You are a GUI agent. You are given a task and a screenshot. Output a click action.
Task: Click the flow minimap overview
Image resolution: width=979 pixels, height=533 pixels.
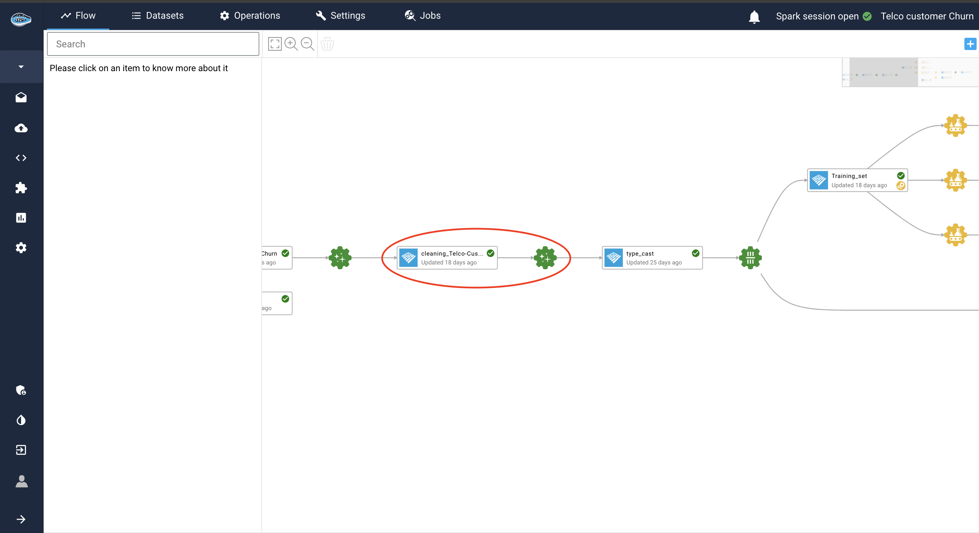point(910,72)
